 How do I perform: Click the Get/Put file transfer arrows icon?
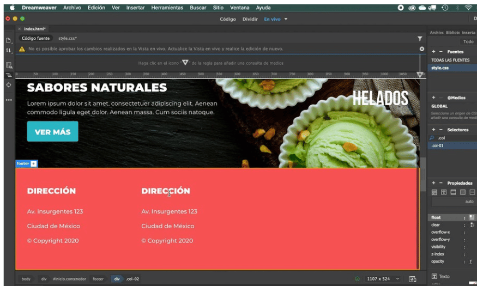(8, 51)
